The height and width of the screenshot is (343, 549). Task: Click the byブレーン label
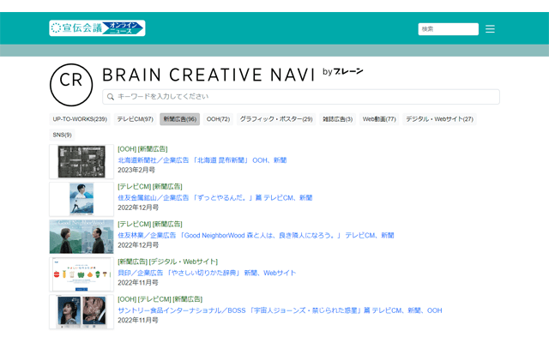point(343,72)
